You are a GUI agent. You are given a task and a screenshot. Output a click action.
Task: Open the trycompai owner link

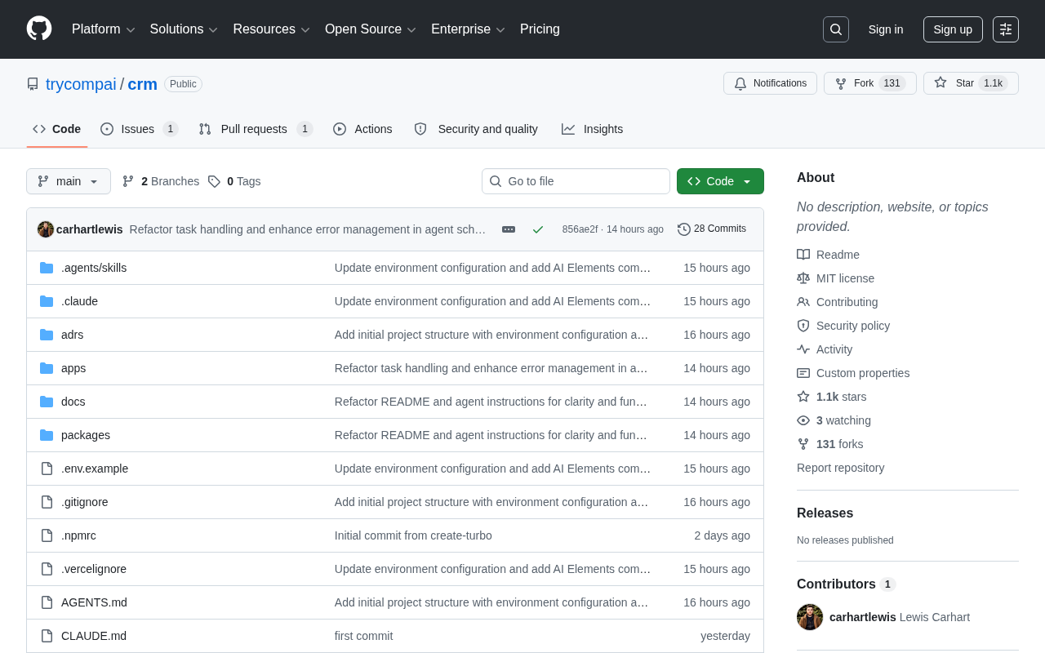[x=81, y=84]
